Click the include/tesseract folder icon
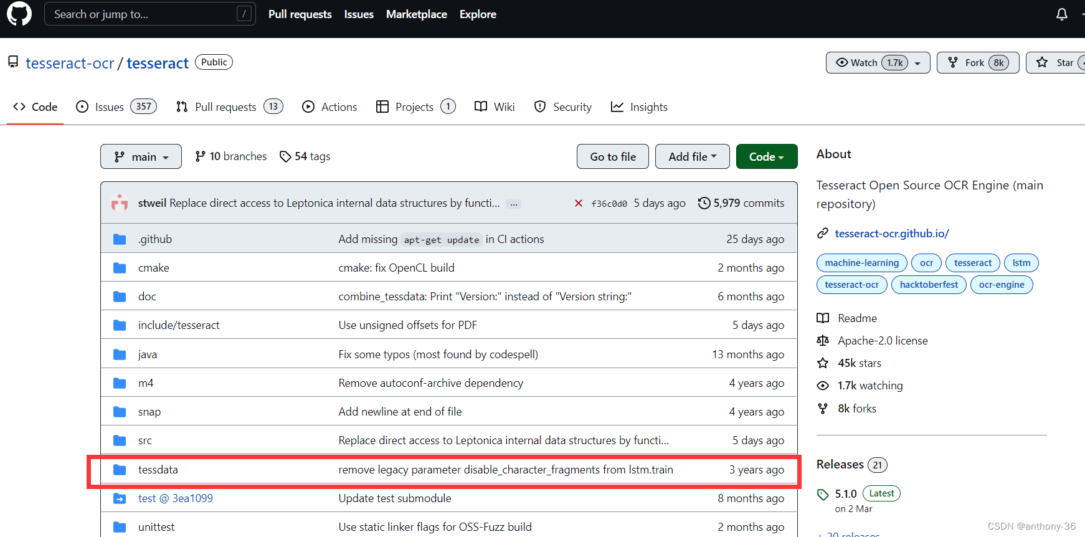The width and height of the screenshot is (1085, 537). coord(120,325)
